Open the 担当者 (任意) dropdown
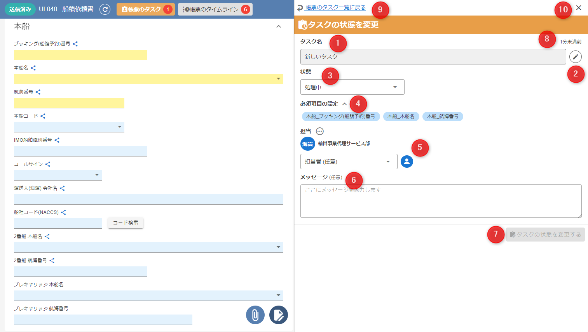Viewport: 588px width, 332px height. 349,162
